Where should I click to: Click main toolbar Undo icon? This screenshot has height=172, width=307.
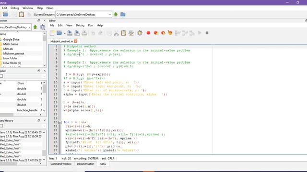(x=29, y=14)
